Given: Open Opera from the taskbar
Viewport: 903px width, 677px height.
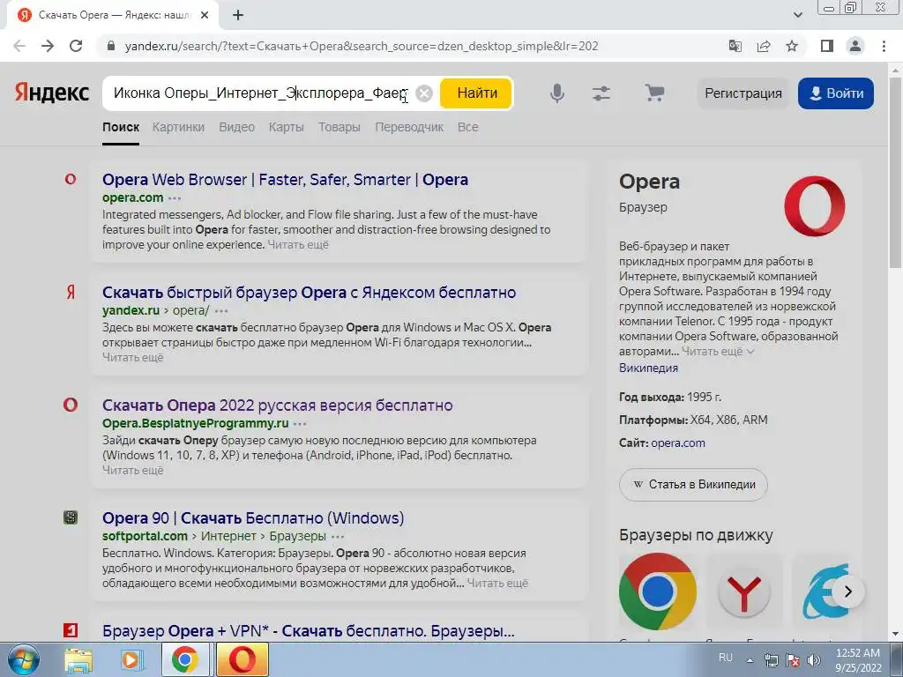Looking at the screenshot, I should point(243,659).
